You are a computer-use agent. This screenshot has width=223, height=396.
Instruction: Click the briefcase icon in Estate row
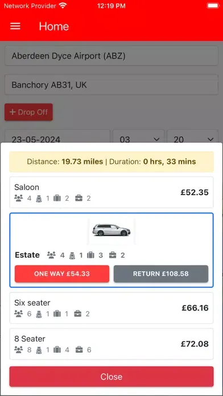(x=113, y=255)
